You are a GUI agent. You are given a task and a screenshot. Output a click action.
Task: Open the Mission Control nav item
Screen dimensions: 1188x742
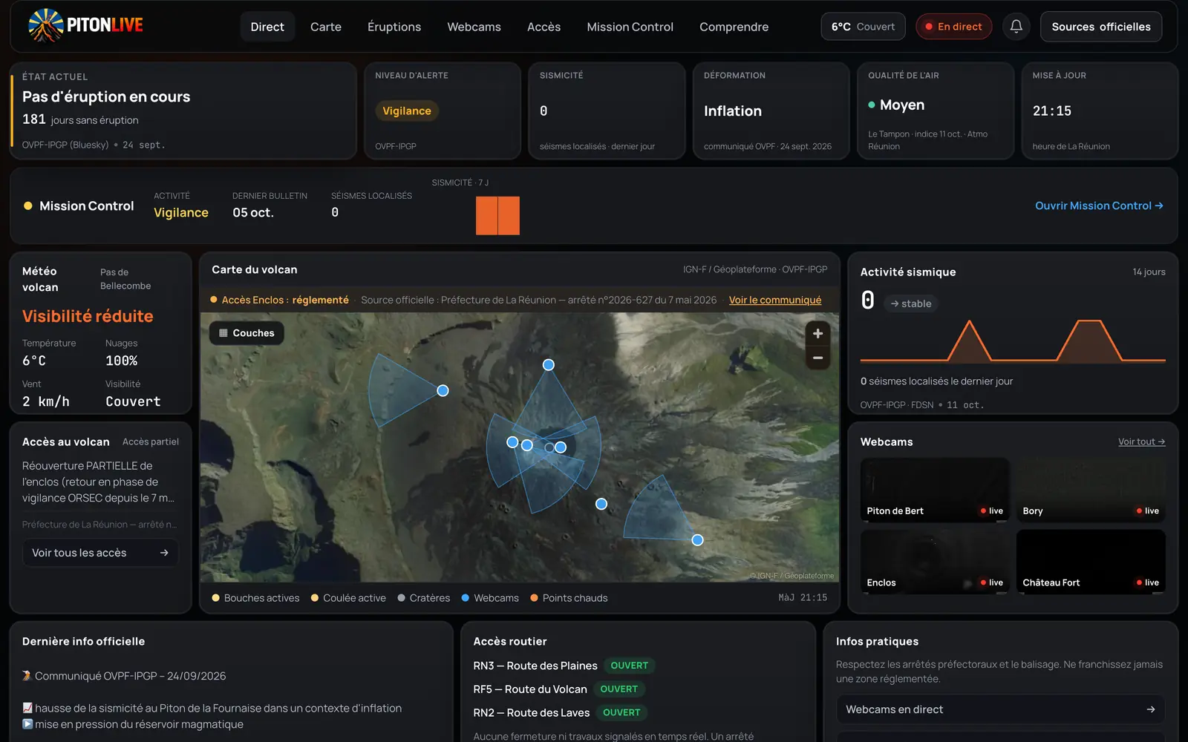pyautogui.click(x=630, y=27)
